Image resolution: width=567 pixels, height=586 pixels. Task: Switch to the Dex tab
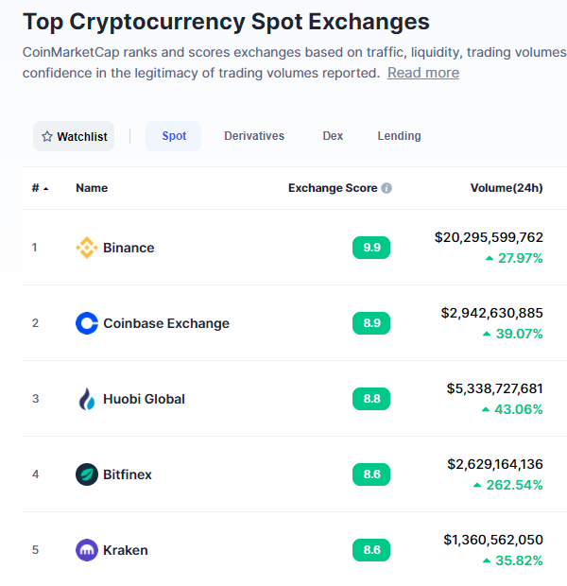(333, 136)
